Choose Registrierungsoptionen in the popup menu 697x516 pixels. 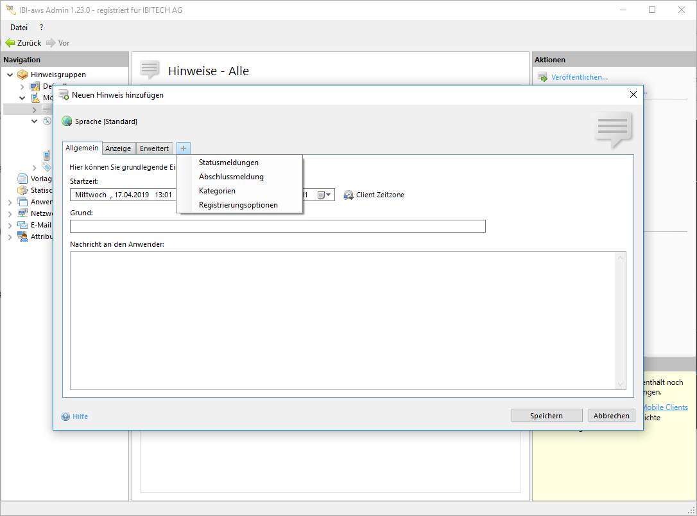pyautogui.click(x=238, y=205)
